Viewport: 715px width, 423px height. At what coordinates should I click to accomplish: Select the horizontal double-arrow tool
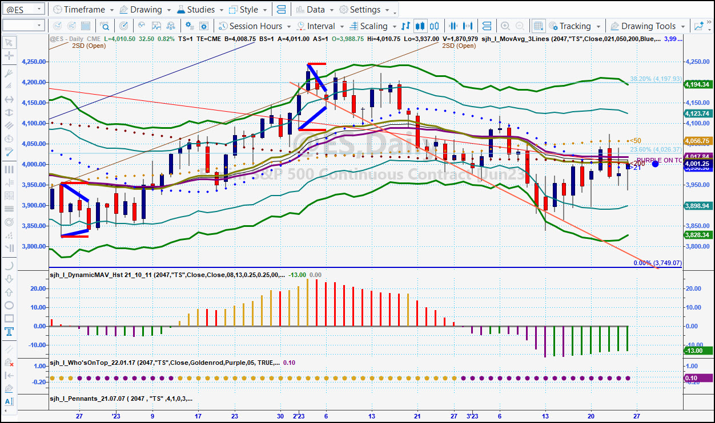9,99
